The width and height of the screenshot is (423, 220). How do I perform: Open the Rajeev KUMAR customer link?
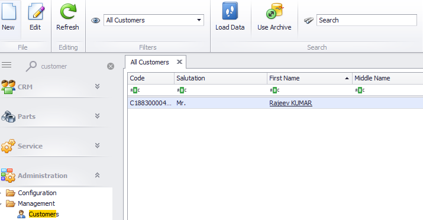[290, 103]
